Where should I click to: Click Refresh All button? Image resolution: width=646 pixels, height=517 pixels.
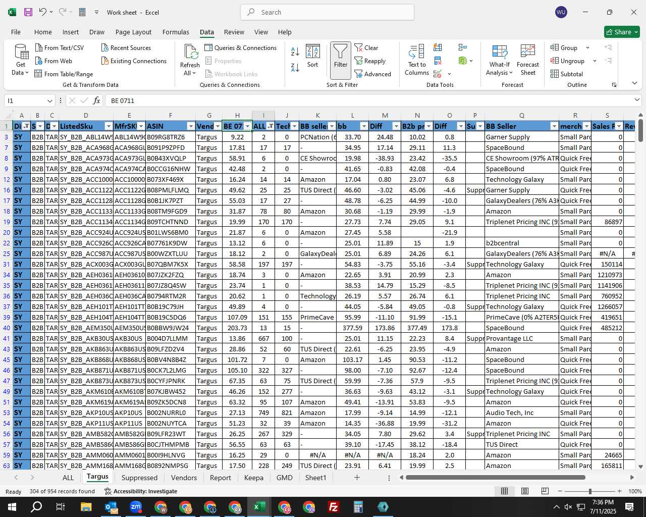tap(190, 60)
